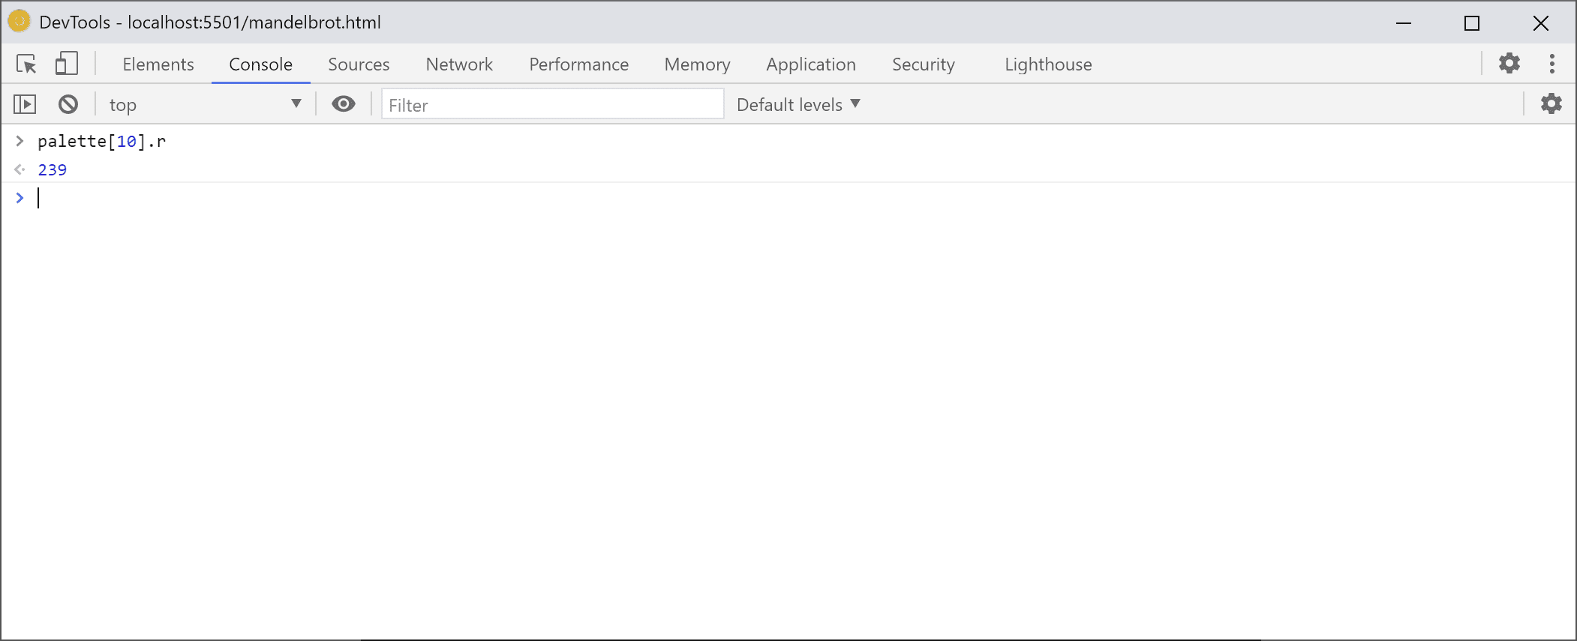Select the Performance panel label
Viewport: 1577px width, 641px height.
pyautogui.click(x=578, y=64)
